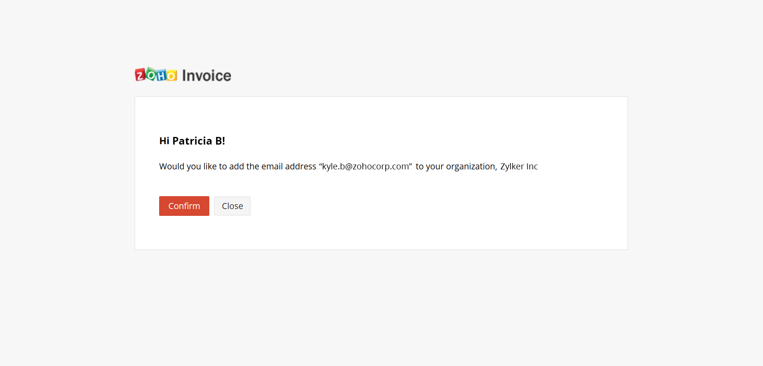Confirm adding kyle.b@zohocorp.com to organization
The height and width of the screenshot is (366, 763).
[184, 206]
